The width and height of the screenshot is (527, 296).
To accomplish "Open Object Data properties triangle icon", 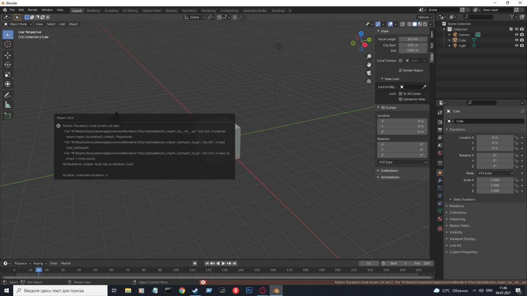I will (440, 211).
